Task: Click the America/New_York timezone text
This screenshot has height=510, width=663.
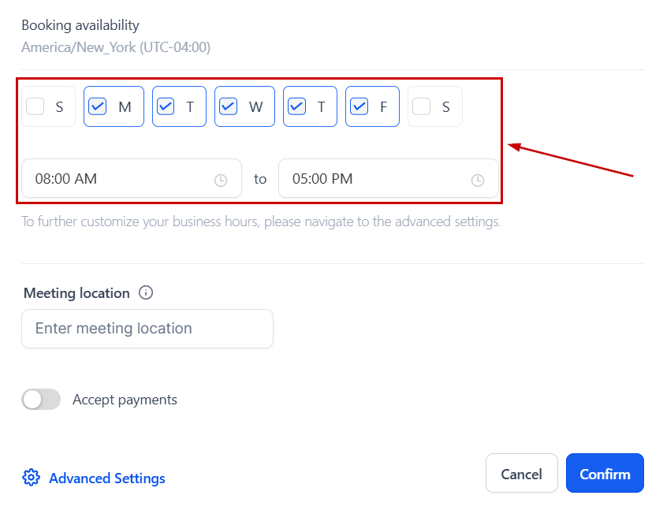Action: click(116, 47)
